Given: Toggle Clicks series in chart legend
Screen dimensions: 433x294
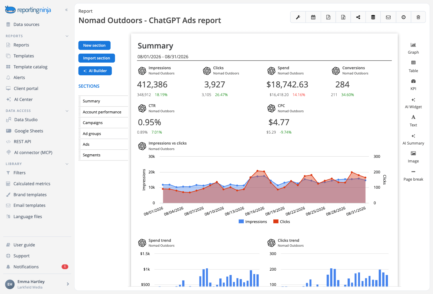Looking at the screenshot, I should [282, 222].
